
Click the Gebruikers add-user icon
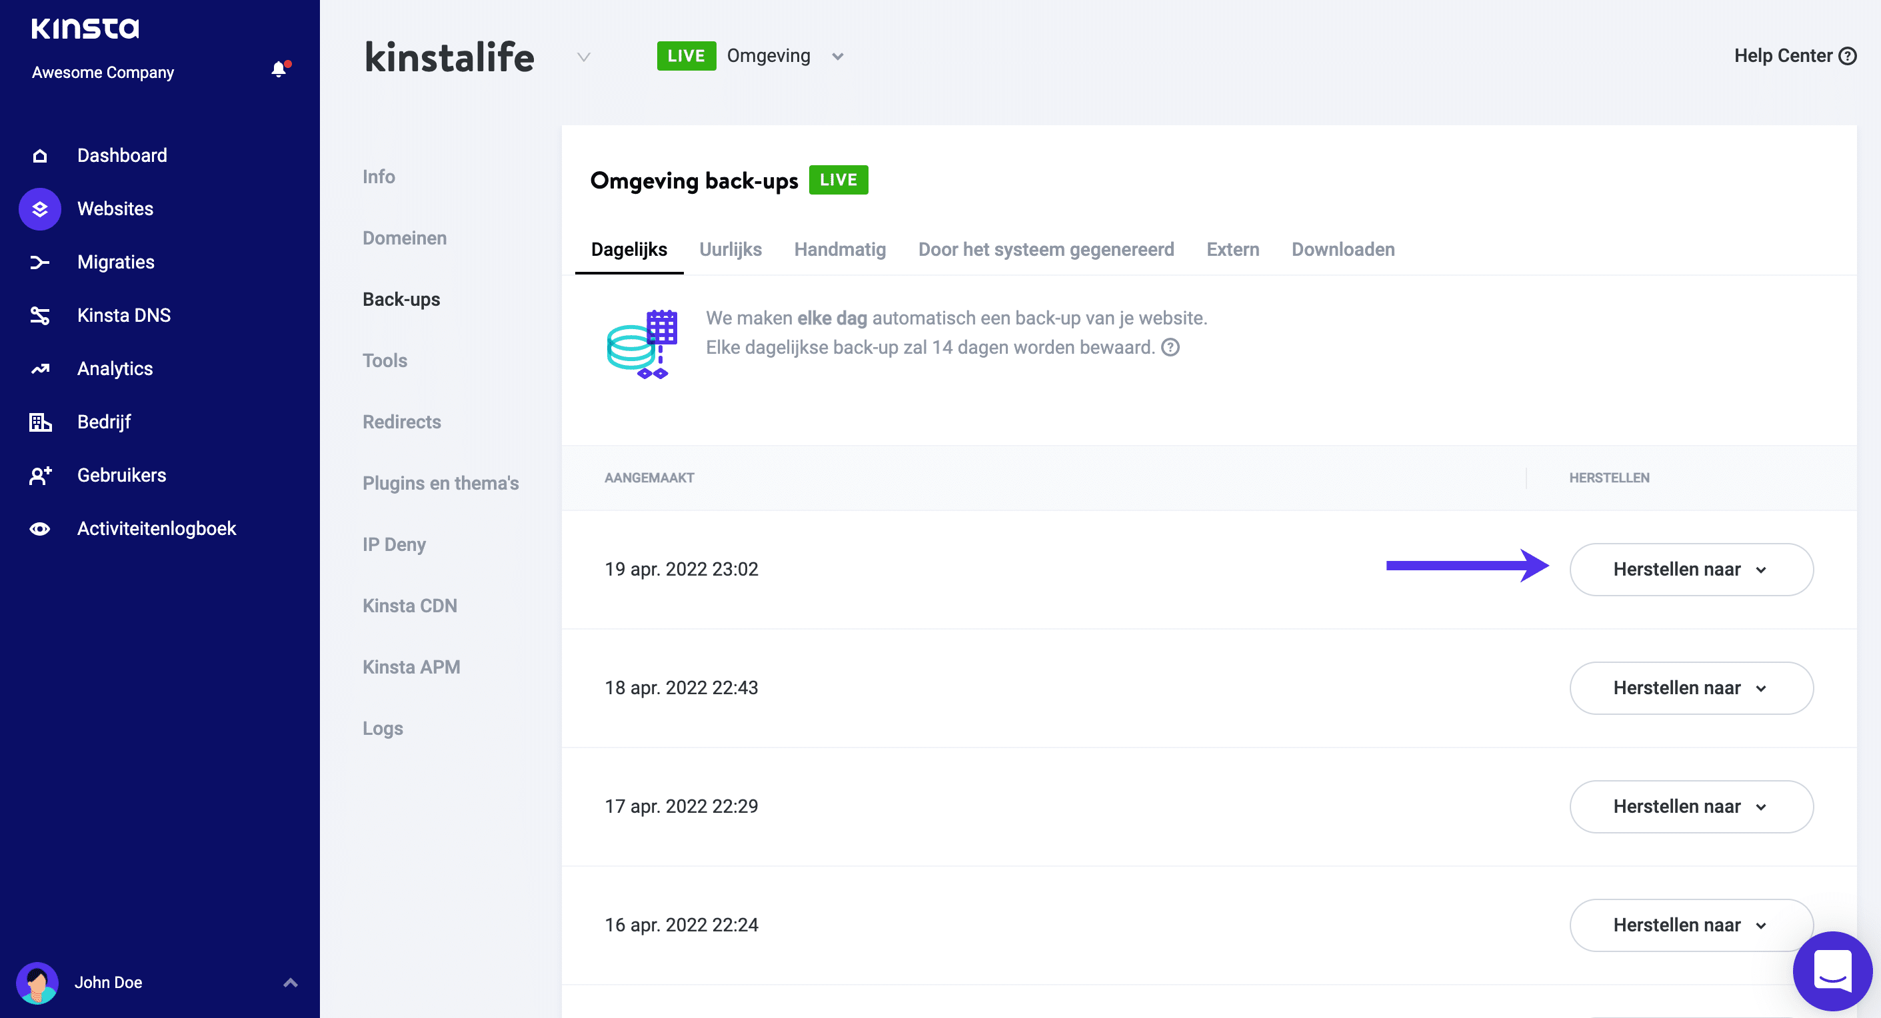(40, 475)
